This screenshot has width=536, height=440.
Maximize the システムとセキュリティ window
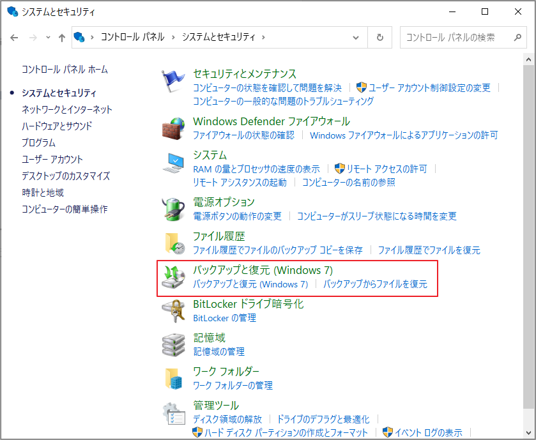(485, 11)
